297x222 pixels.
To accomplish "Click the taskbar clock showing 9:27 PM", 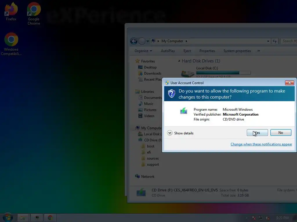I will pos(282,218).
